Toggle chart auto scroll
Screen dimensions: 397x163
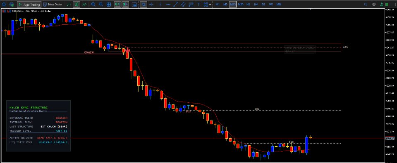(x=117, y=5)
